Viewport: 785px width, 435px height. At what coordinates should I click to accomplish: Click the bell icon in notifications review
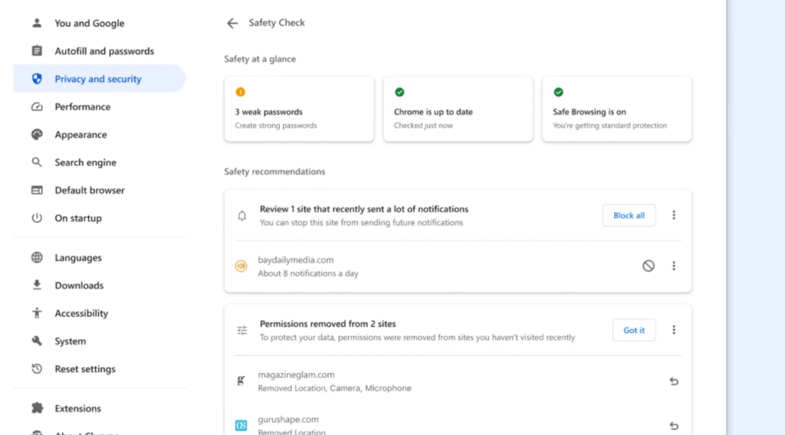click(241, 215)
